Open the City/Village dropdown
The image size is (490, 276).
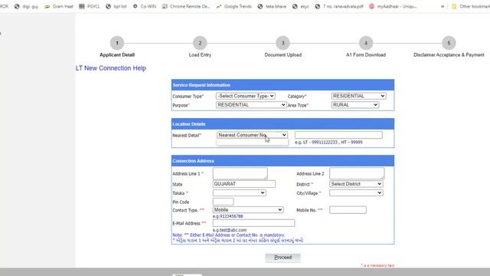pyautogui.click(x=356, y=192)
